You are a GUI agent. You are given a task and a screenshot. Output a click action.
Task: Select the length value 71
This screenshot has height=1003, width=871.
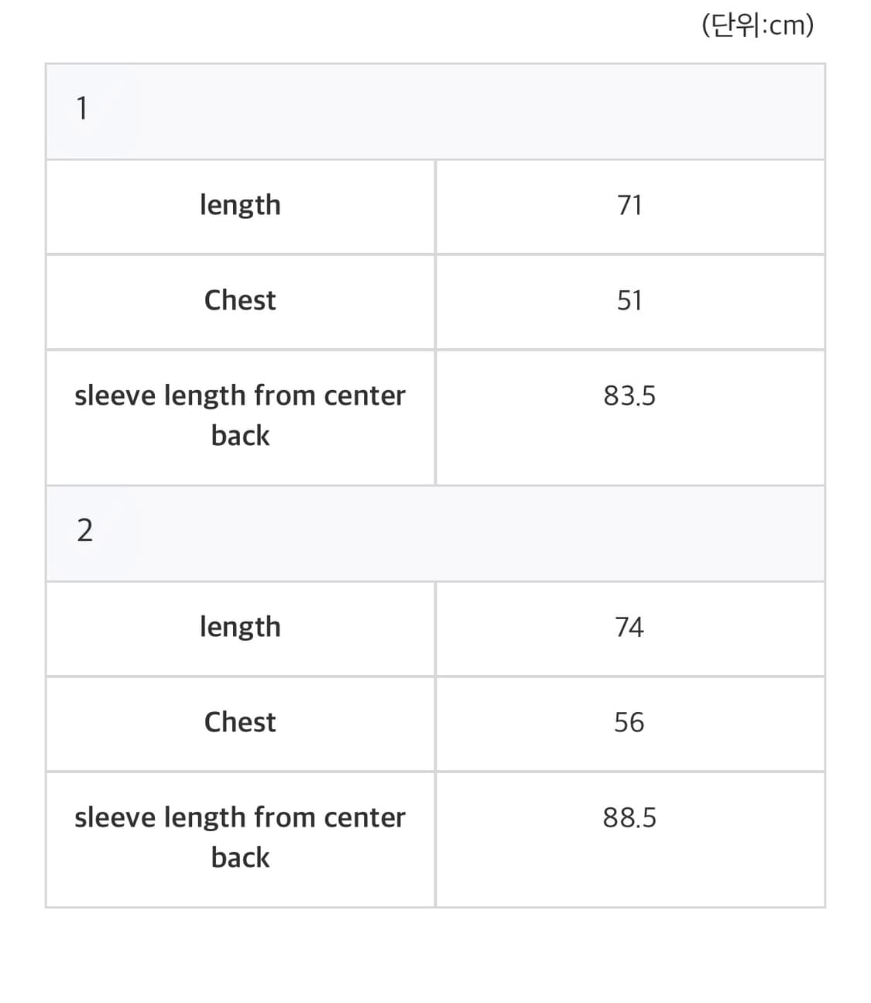[x=629, y=206]
